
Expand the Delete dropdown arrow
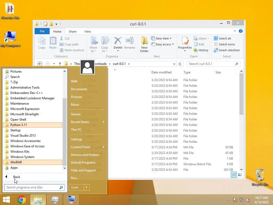click(x=118, y=51)
